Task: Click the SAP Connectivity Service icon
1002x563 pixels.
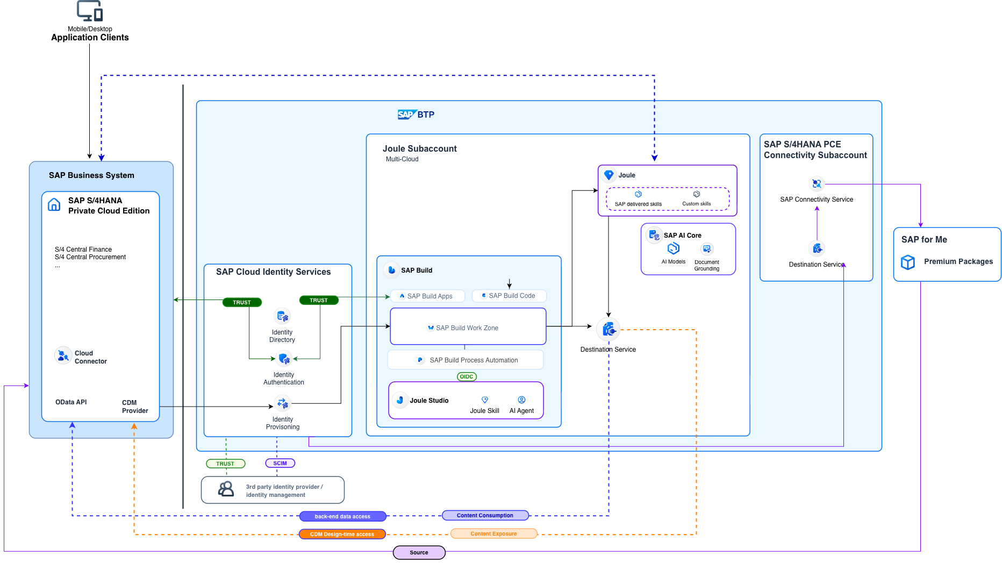Action: click(817, 184)
